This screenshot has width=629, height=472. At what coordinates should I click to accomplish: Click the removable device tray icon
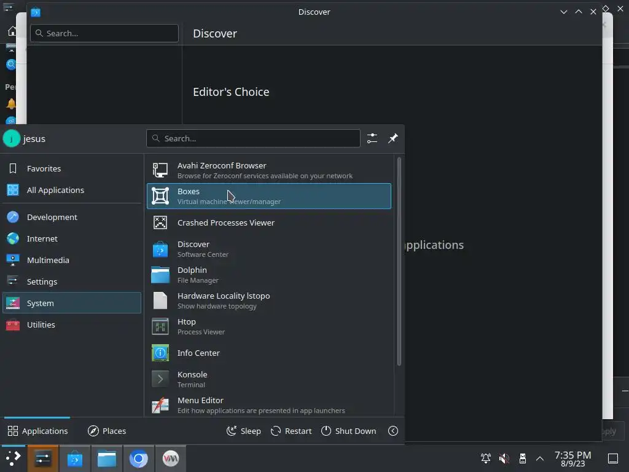pyautogui.click(x=522, y=458)
